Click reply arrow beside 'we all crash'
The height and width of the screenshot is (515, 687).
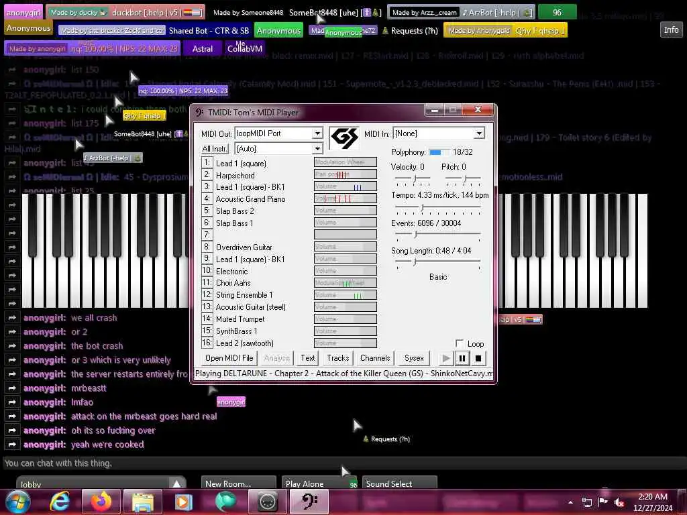(12, 317)
